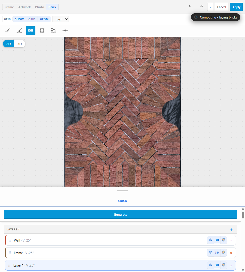Open color palette for Wall layer

pyautogui.click(x=224, y=240)
